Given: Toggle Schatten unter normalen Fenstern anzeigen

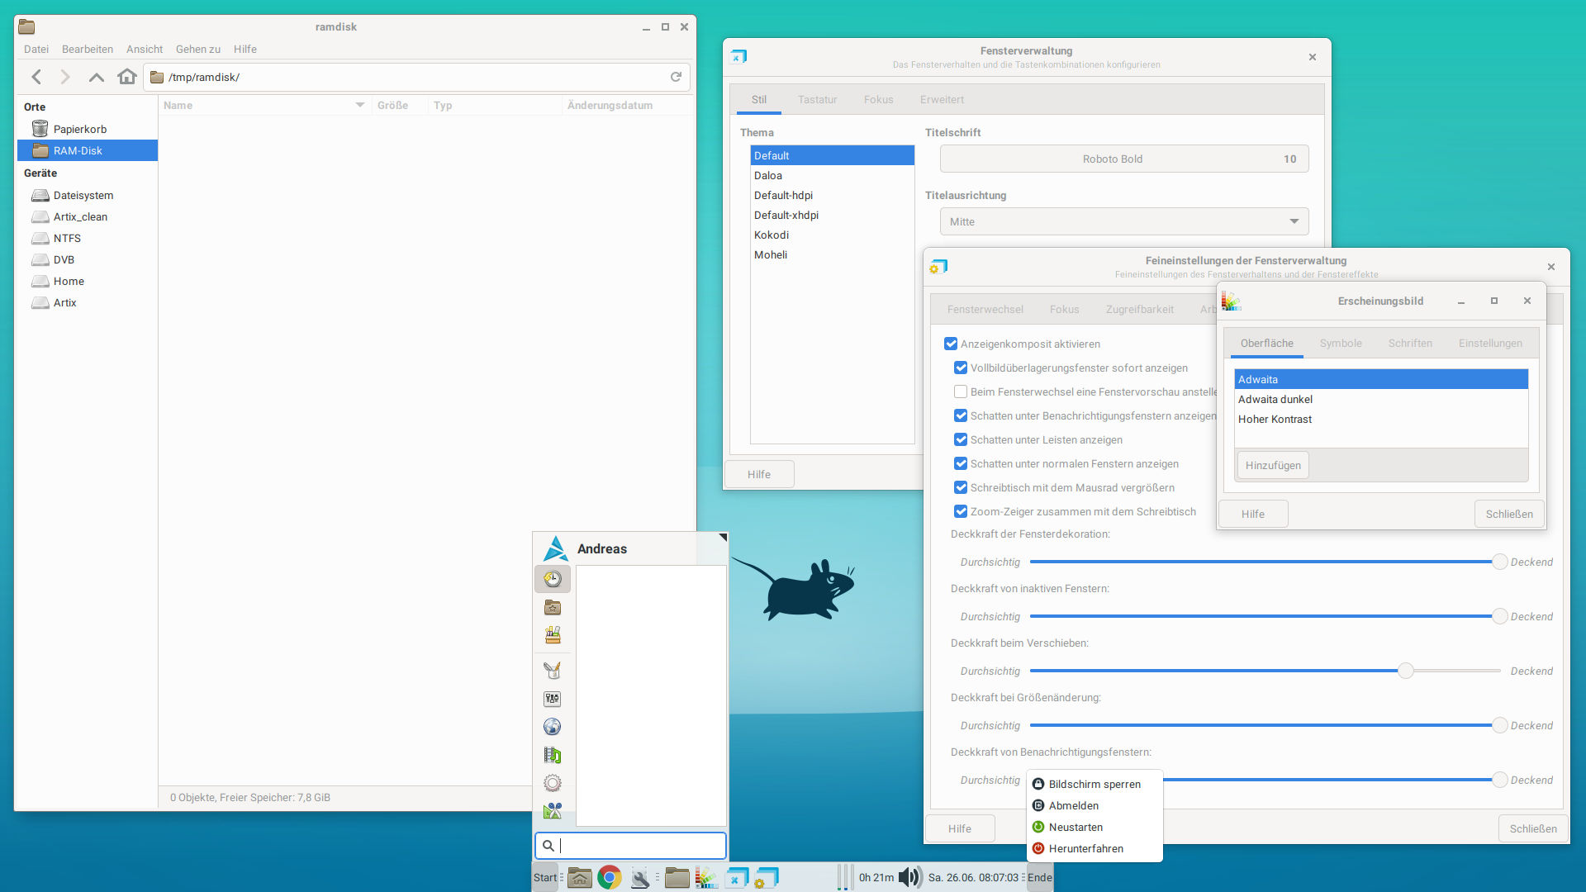Looking at the screenshot, I should (961, 463).
